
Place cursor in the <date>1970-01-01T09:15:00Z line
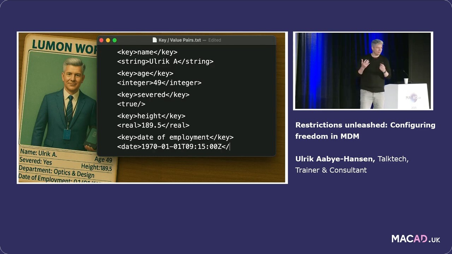point(173,146)
